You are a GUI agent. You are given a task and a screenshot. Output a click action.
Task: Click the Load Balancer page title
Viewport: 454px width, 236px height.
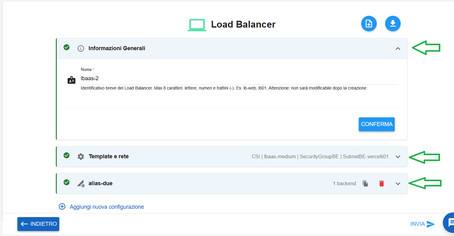pyautogui.click(x=243, y=24)
